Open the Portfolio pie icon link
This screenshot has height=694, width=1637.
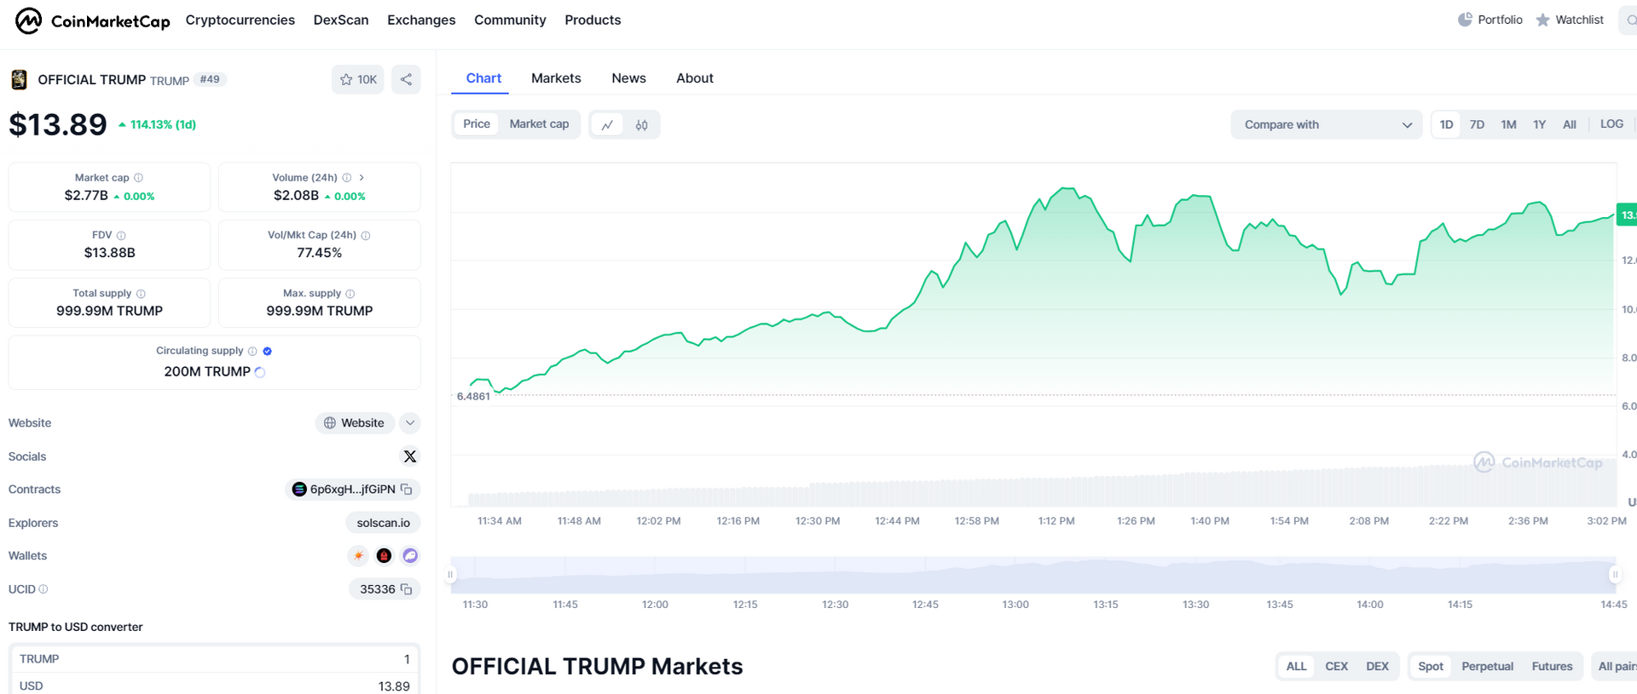click(1489, 20)
